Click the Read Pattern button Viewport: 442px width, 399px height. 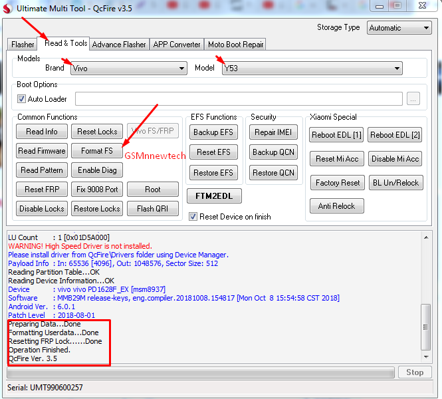42,170
